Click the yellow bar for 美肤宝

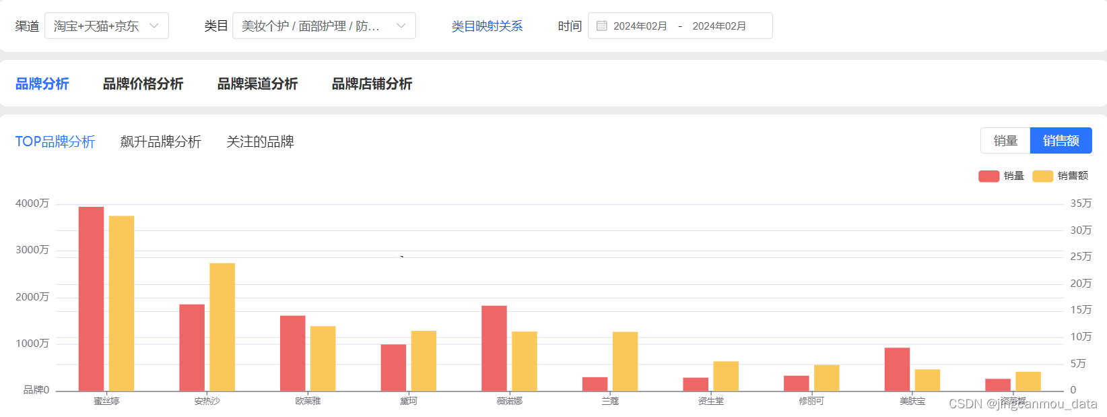[927, 380]
